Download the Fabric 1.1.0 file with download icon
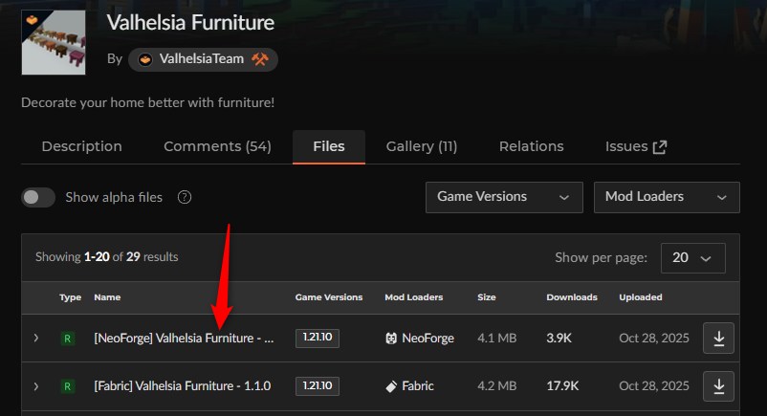 pos(718,386)
